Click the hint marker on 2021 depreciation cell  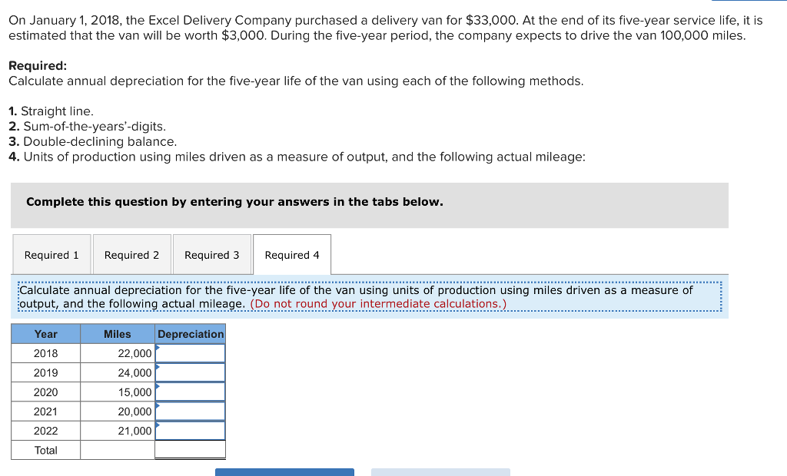tap(158, 407)
